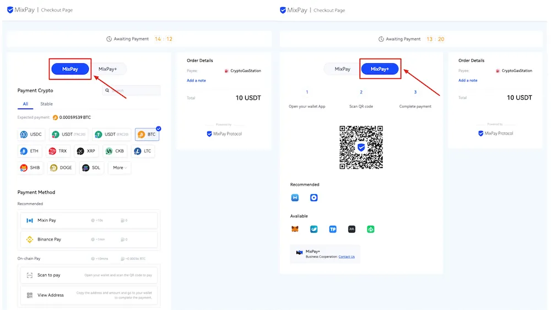Expand the More cryptocurrencies dropdown
The image size is (551, 310).
[x=120, y=168]
